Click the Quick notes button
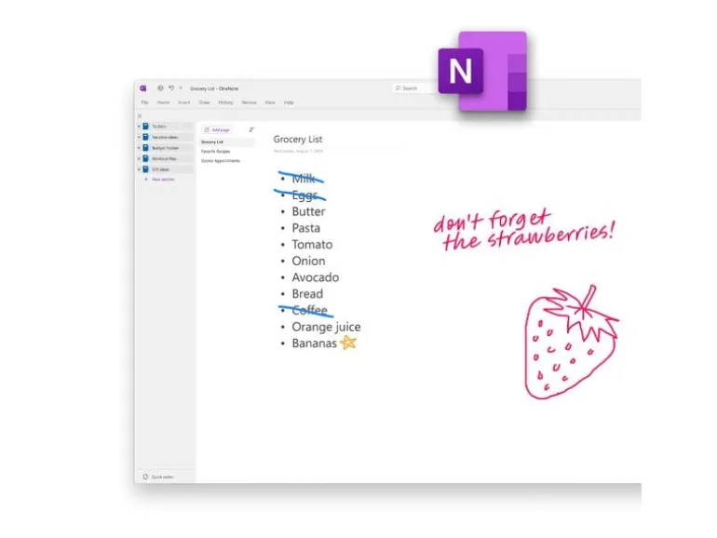 click(x=158, y=477)
